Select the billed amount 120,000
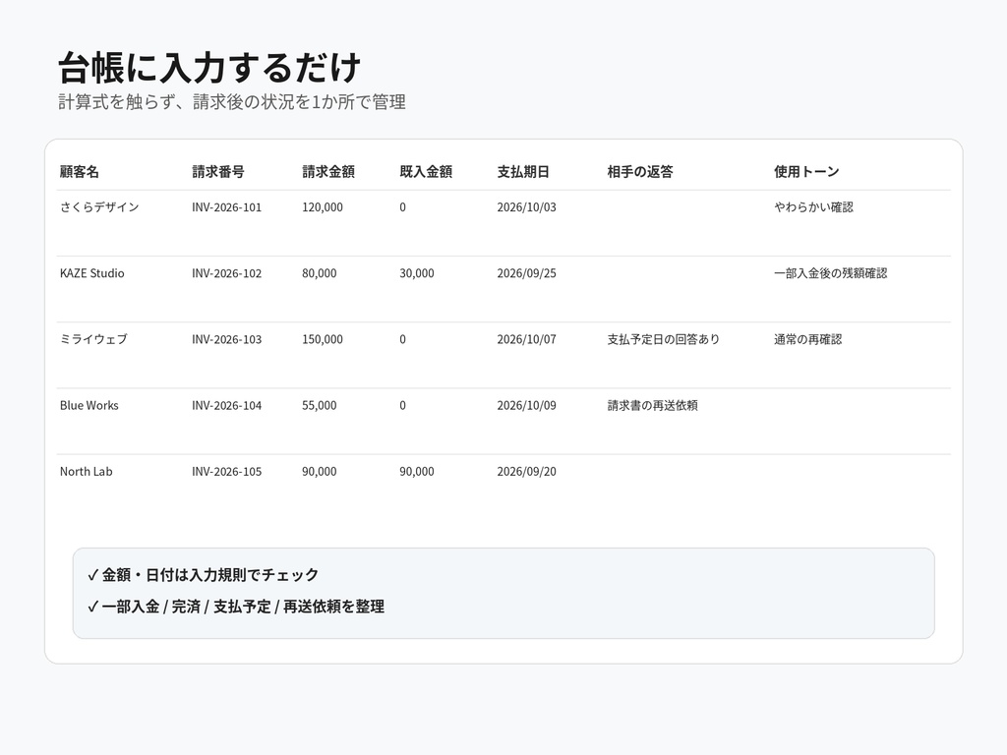This screenshot has width=1007, height=755. pos(323,207)
